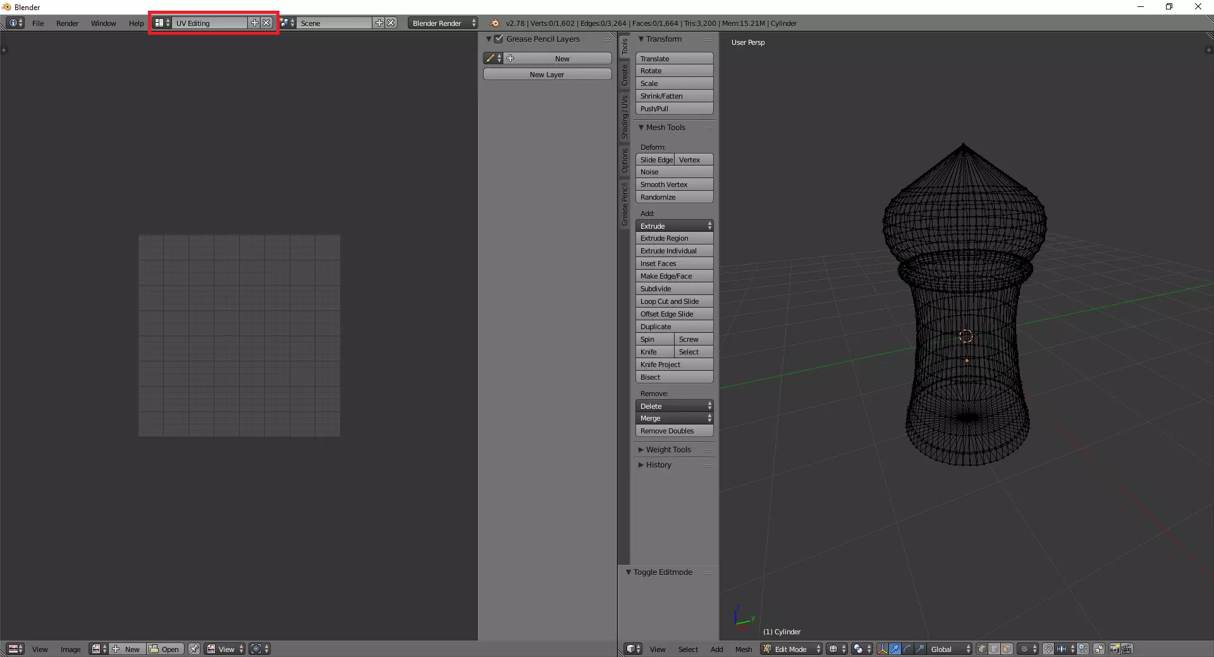This screenshot has height=657, width=1214.
Task: Toggle the Grease Pencil Layers checkbox
Action: tap(499, 39)
